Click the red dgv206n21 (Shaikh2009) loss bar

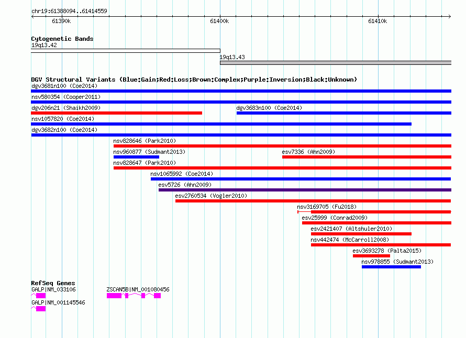[116, 113]
